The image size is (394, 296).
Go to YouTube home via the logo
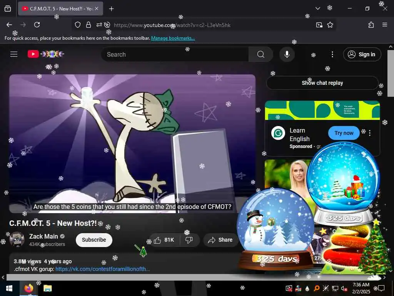(46, 54)
